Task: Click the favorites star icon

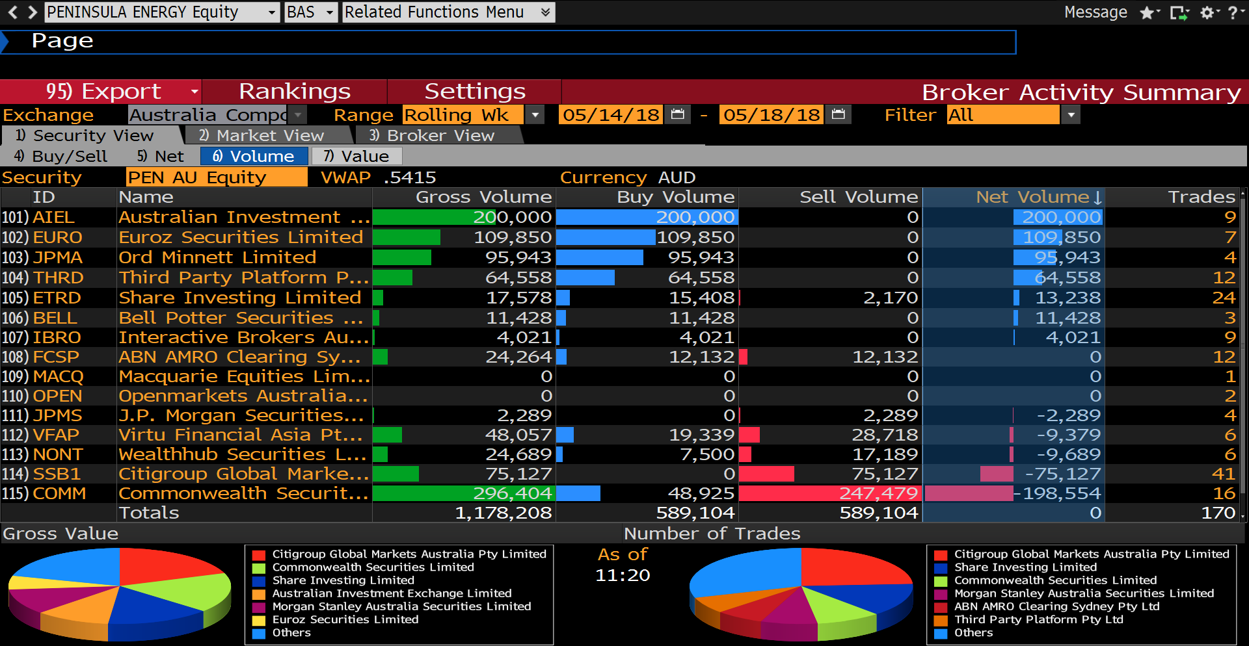Action: 1147,12
